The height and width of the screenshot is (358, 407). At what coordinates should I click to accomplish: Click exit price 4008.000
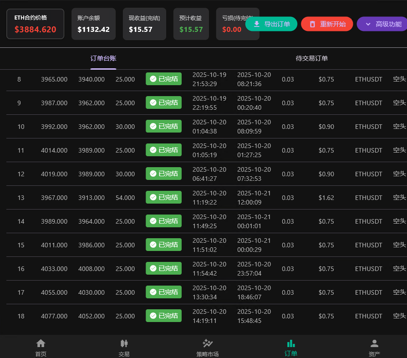click(x=92, y=268)
